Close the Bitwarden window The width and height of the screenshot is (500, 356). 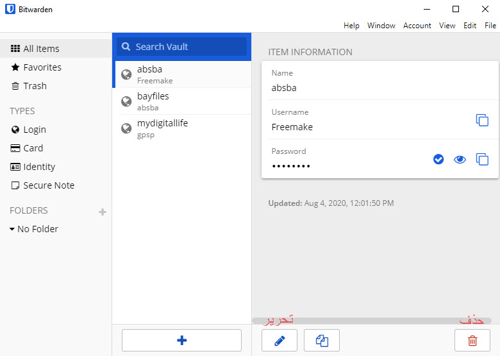pyautogui.click(x=485, y=9)
